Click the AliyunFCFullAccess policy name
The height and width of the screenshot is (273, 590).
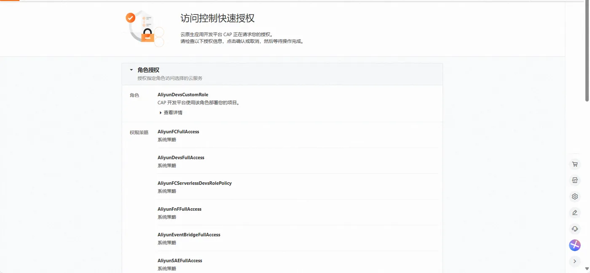178,132
